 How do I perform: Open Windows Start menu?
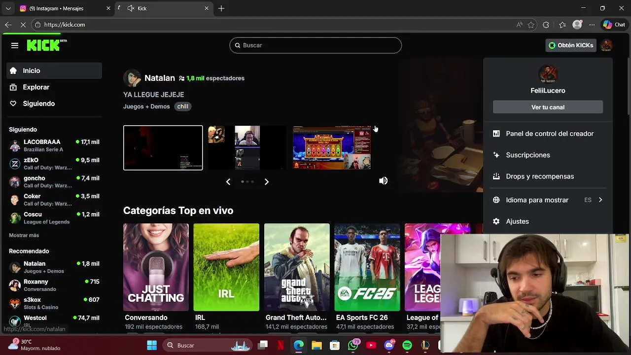click(x=152, y=345)
